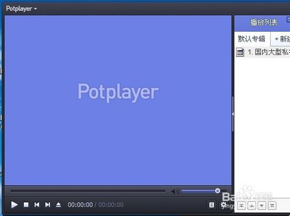Collapse playlist using the side arrow handle
The image size is (290, 216).
(x=233, y=114)
